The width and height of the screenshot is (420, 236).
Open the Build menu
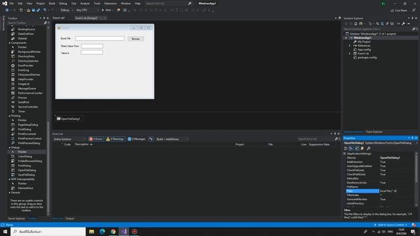(52, 3)
